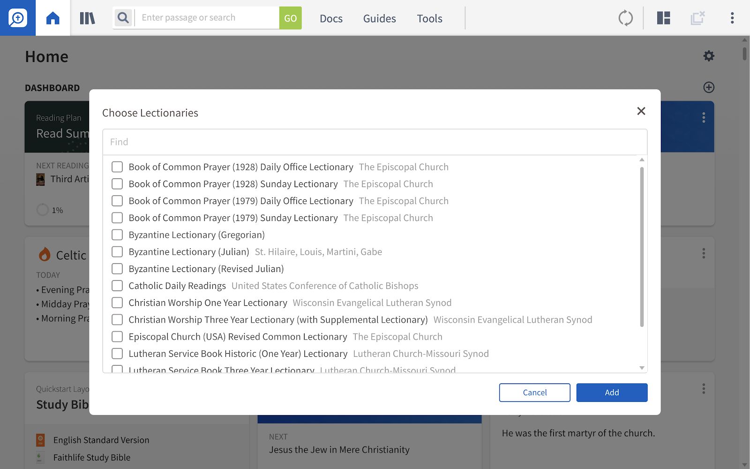Click the close all panels icon

click(x=697, y=18)
